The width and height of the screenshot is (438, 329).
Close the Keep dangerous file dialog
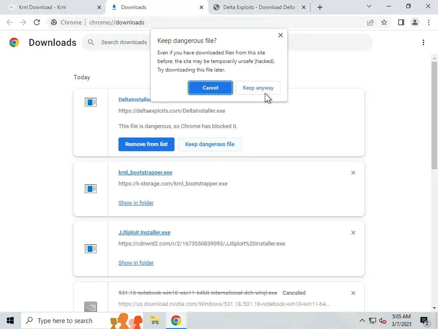point(281,35)
